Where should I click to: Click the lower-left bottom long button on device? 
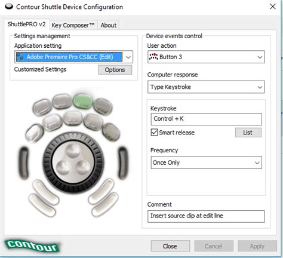tap(42, 205)
